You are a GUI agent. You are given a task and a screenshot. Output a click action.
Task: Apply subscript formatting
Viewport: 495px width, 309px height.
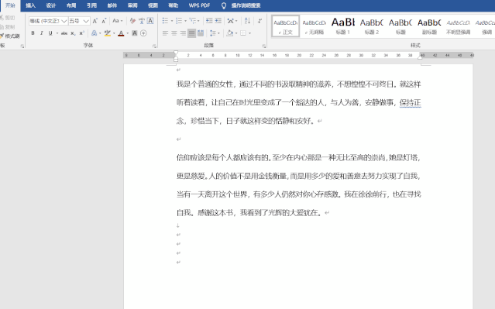(x=73, y=33)
